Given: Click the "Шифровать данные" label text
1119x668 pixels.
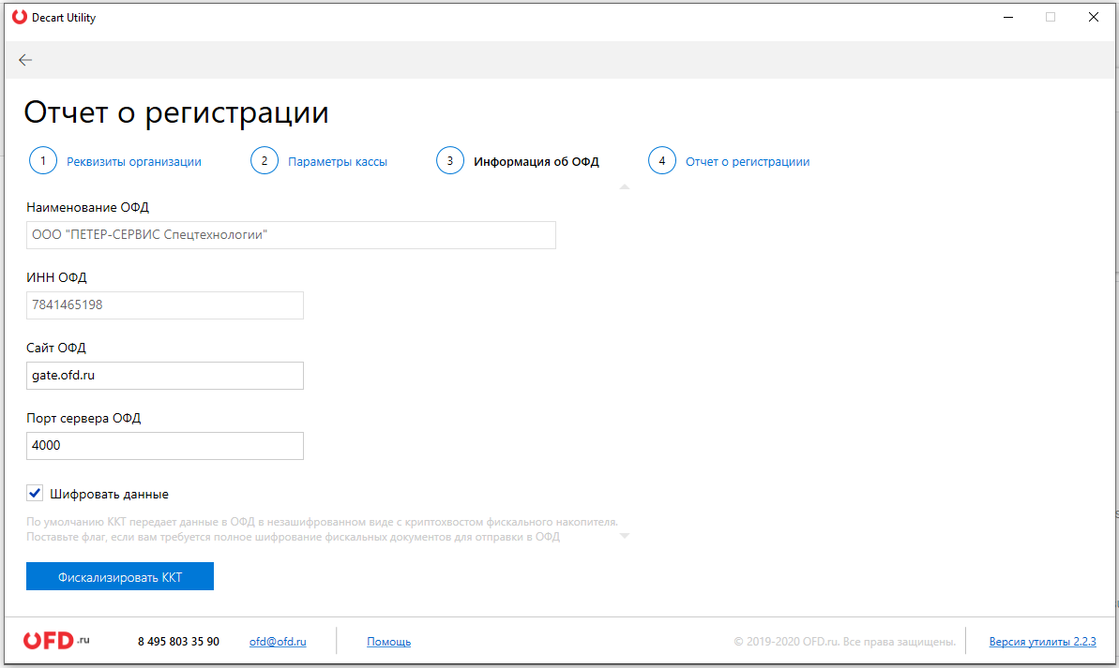Looking at the screenshot, I should pyautogui.click(x=109, y=494).
